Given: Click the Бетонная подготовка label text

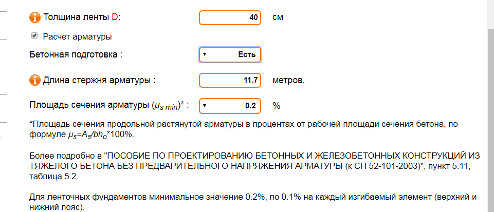Looking at the screenshot, I should pyautogui.click(x=76, y=55).
